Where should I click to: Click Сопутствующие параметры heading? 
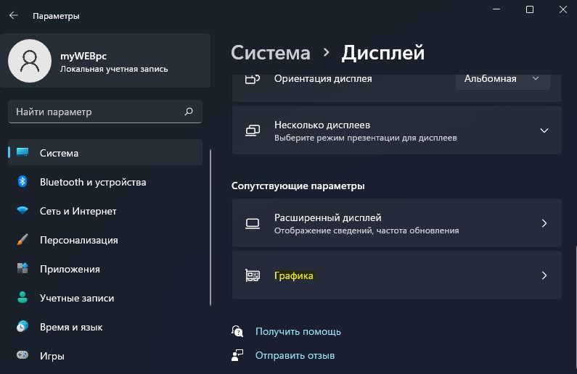pyautogui.click(x=298, y=186)
